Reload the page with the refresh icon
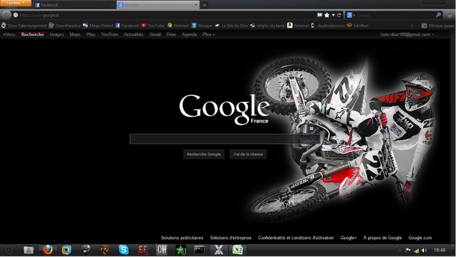The width and height of the screenshot is (456, 257). (339, 15)
